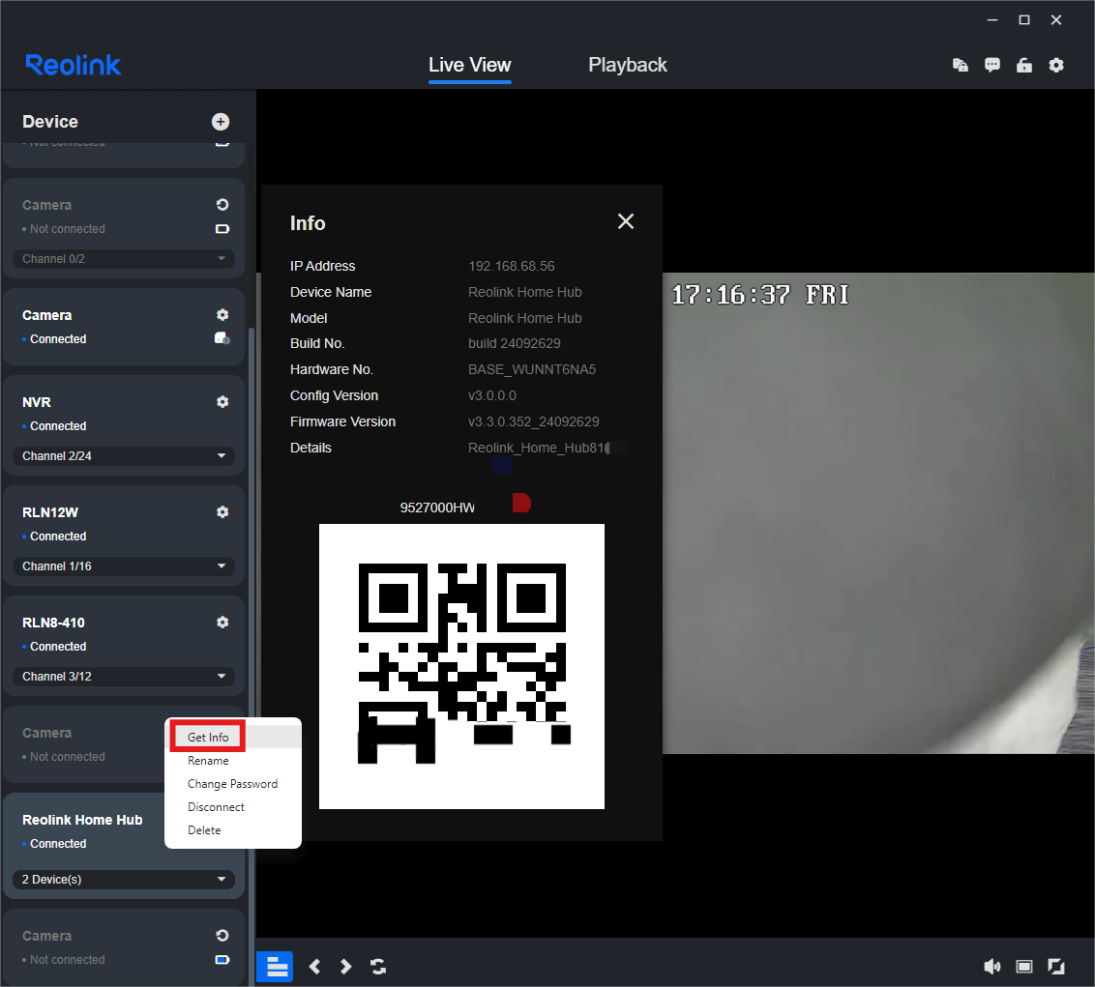The width and height of the screenshot is (1095, 987).
Task: Change the screen layout view icon
Action: click(1023, 967)
